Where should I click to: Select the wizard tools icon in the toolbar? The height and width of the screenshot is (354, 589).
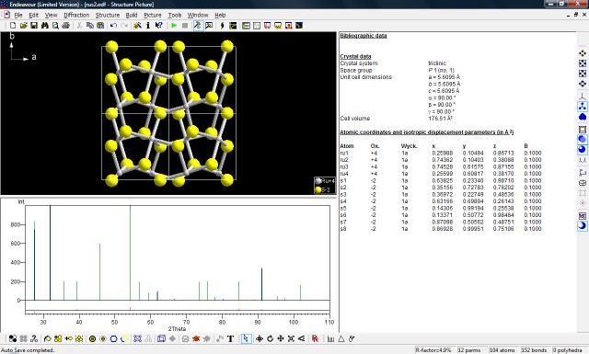pos(137,26)
